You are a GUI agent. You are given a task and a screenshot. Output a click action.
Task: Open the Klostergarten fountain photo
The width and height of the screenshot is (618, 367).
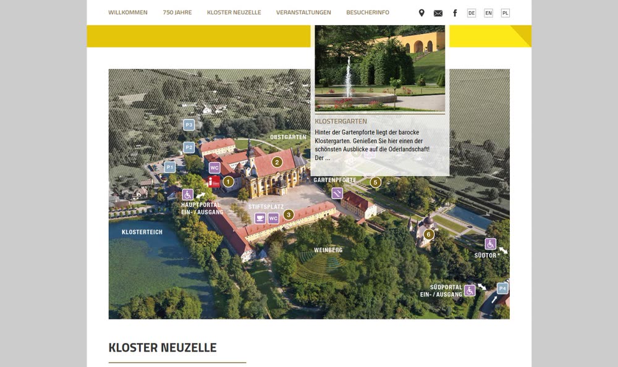[380, 69]
